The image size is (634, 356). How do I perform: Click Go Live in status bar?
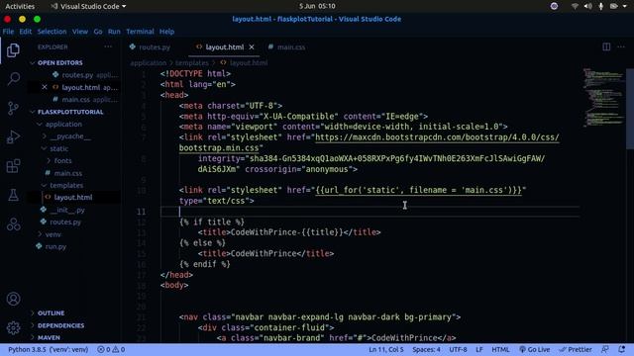[535, 349]
